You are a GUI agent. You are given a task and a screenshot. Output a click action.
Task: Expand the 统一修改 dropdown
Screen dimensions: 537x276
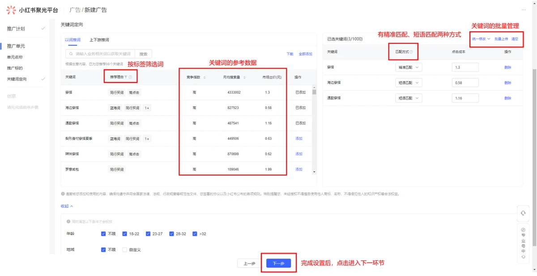[x=481, y=39]
